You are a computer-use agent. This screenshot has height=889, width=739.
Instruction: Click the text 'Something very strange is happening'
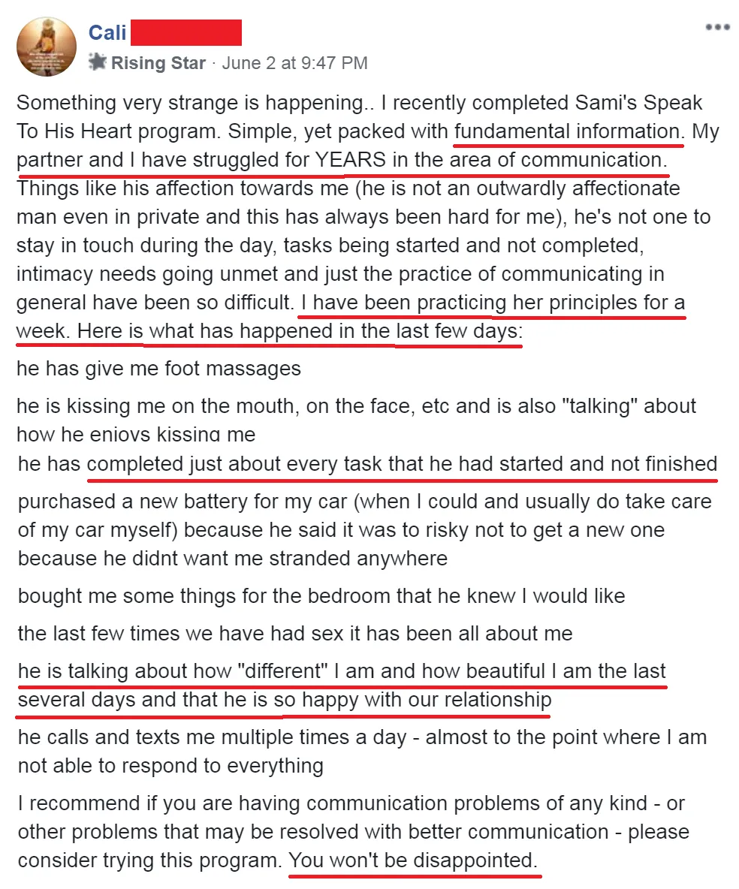(x=190, y=103)
